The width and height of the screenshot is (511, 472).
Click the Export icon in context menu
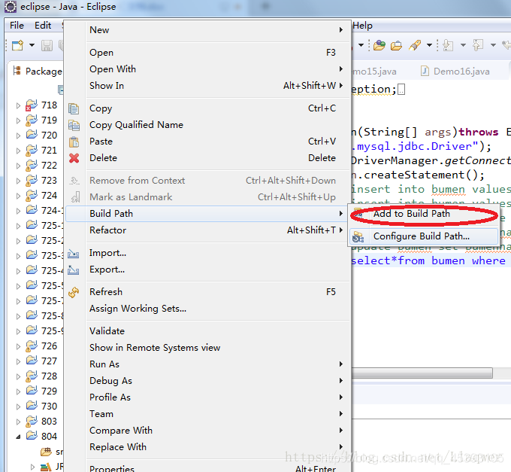coord(74,269)
